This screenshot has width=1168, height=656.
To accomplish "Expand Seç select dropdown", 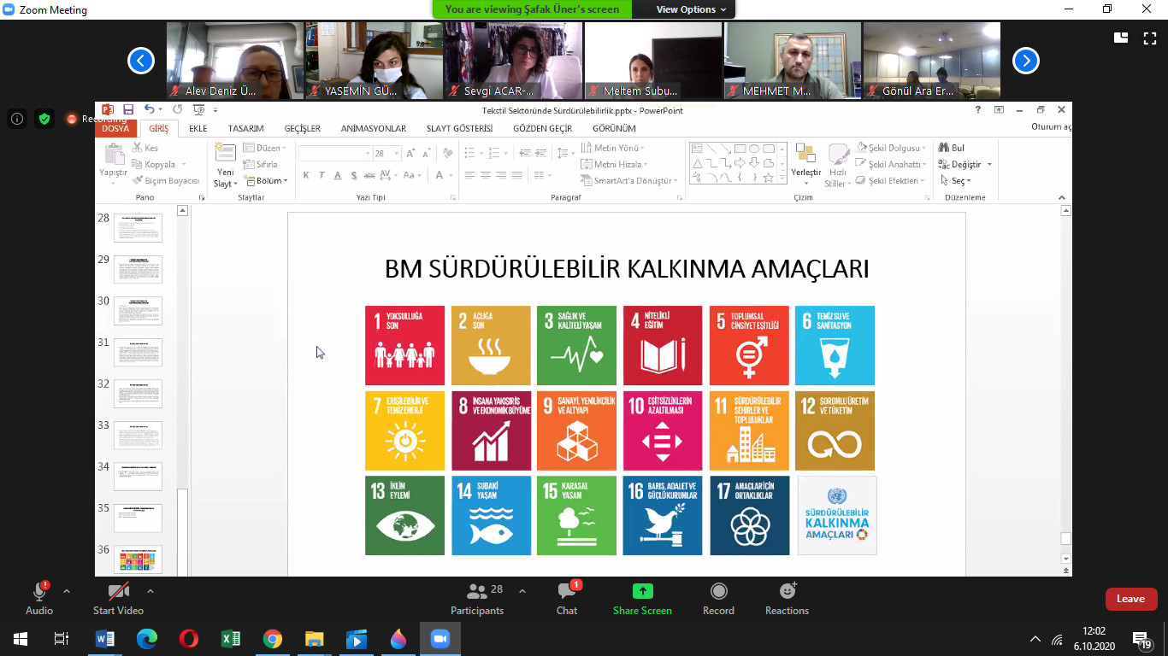I will pos(955,180).
